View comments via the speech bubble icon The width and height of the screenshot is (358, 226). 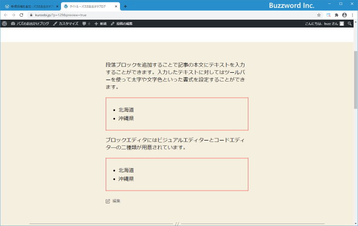86,24
